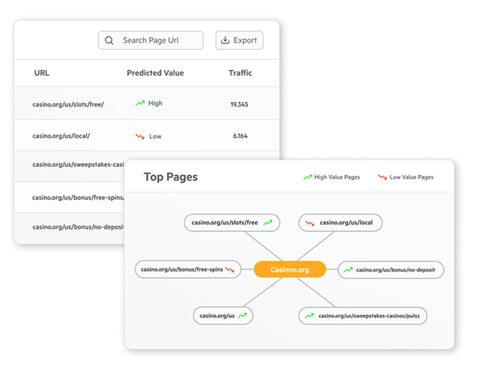Select the orange Casinno.org center node
Screen dimensions: 477x373
(x=290, y=270)
